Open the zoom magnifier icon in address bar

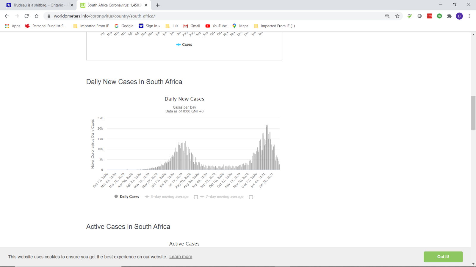(x=387, y=16)
